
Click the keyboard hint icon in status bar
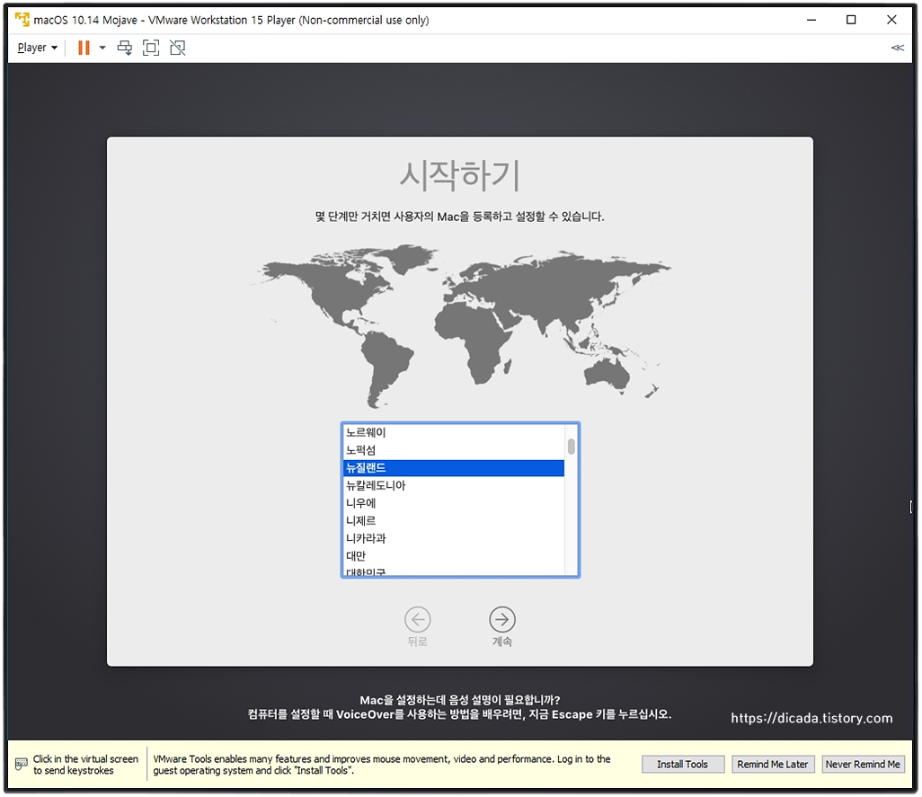pos(22,764)
